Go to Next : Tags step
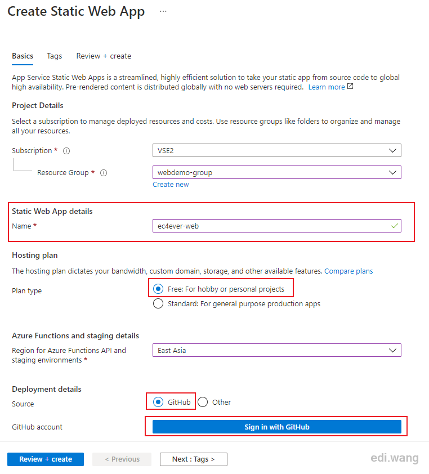The height and width of the screenshot is (474, 429). (194, 459)
